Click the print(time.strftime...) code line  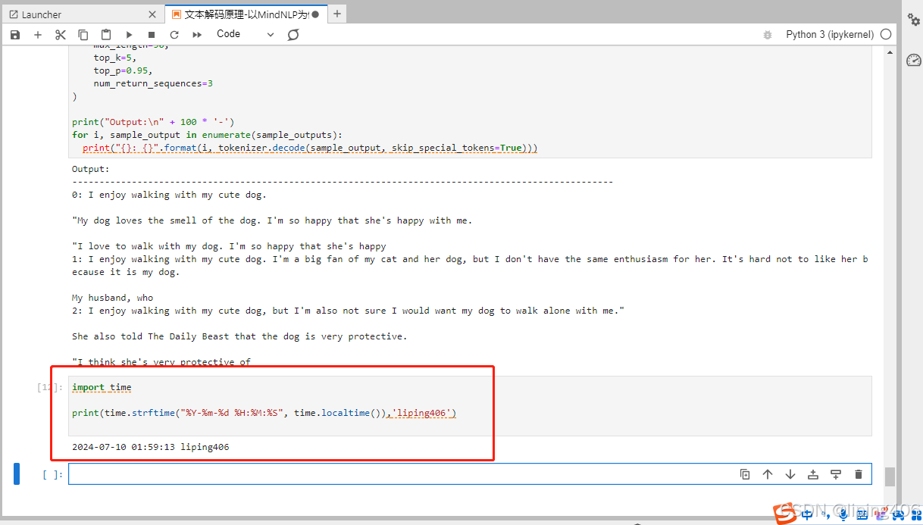264,413
